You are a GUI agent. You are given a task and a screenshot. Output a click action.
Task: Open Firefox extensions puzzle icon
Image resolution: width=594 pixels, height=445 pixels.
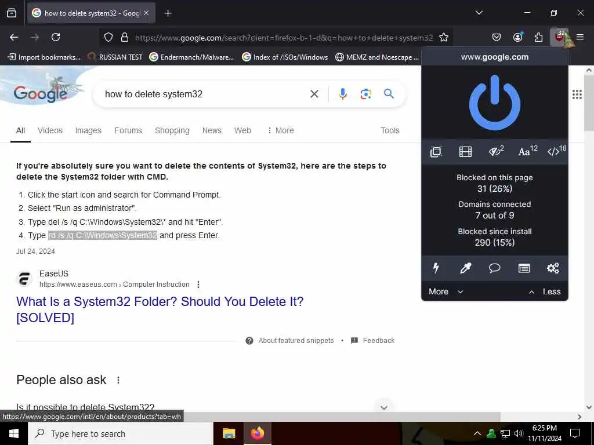[538, 37]
